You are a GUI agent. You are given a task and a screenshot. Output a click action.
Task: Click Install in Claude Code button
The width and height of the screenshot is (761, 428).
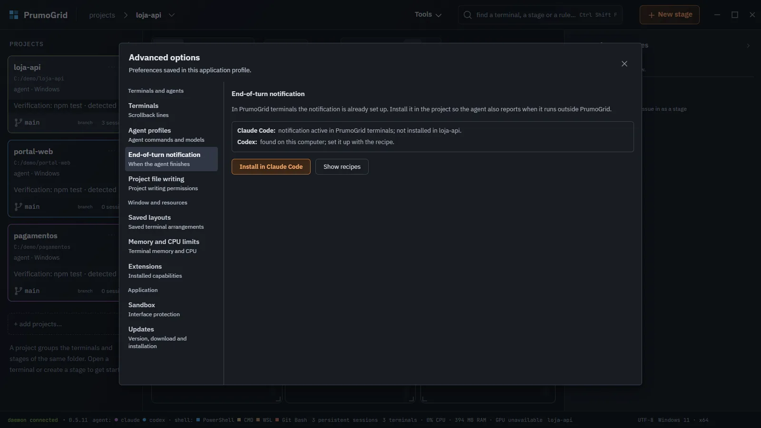tap(271, 166)
